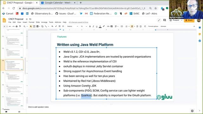Click the Line spacing icon
Viewport: 203px width, 114px height.
pos(122,26)
